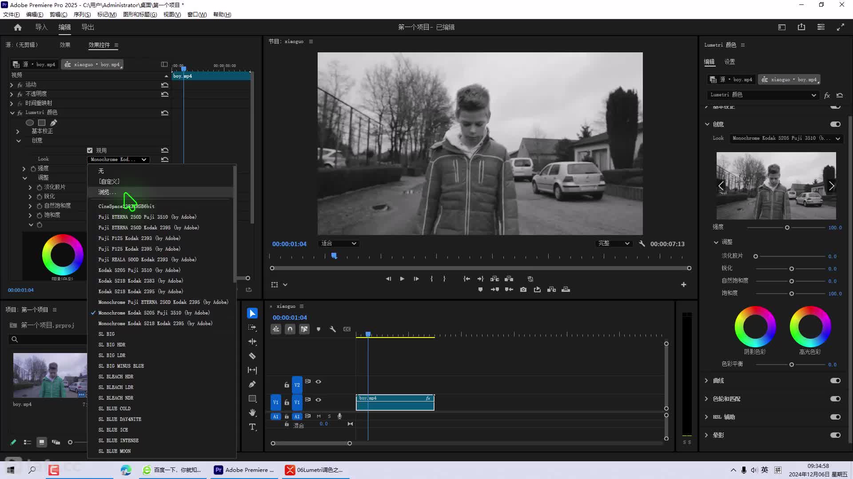Open the Lumetri 颜色 effect selector dropdown
Viewport: 853px width, 479px height.
763,95
